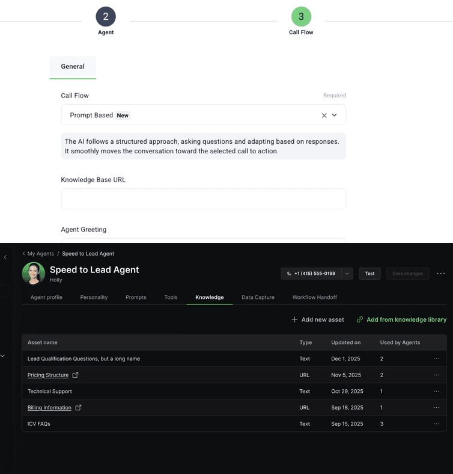The width and height of the screenshot is (453, 474).
Task: Open the more options for Technical Support row
Action: (x=436, y=392)
